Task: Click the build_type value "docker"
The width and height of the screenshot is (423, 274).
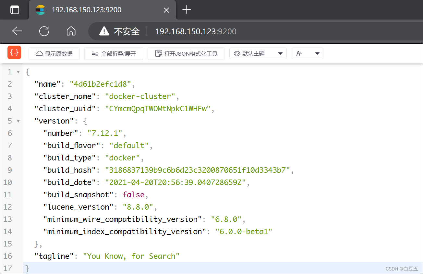Action: (x=122, y=158)
